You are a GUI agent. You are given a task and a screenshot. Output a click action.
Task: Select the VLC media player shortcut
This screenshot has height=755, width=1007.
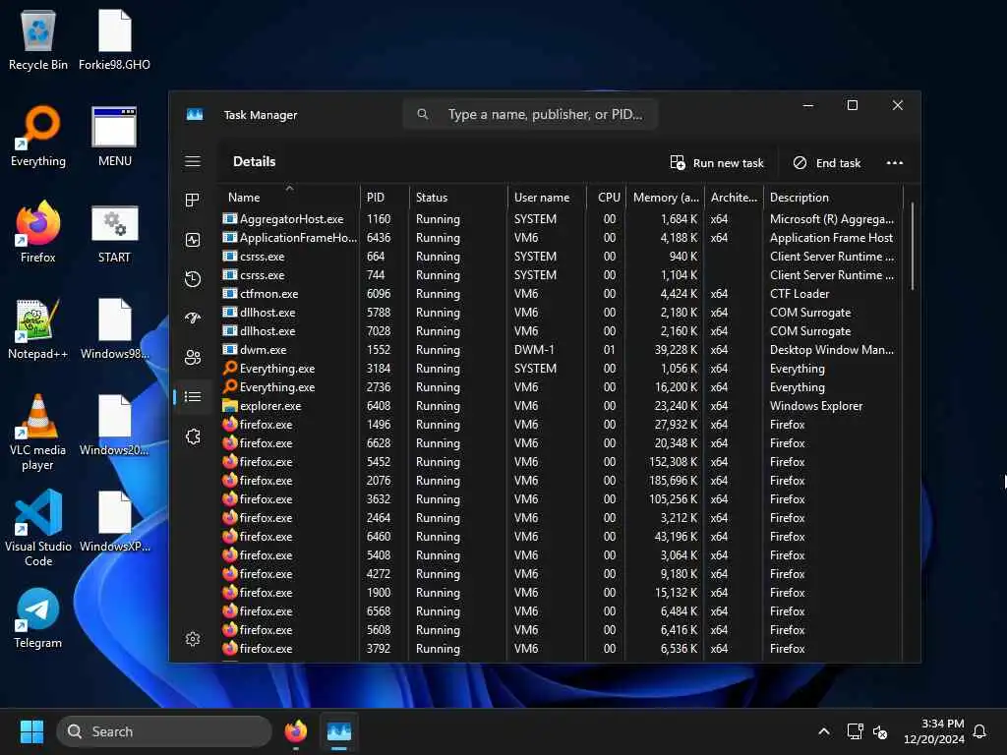(x=38, y=432)
